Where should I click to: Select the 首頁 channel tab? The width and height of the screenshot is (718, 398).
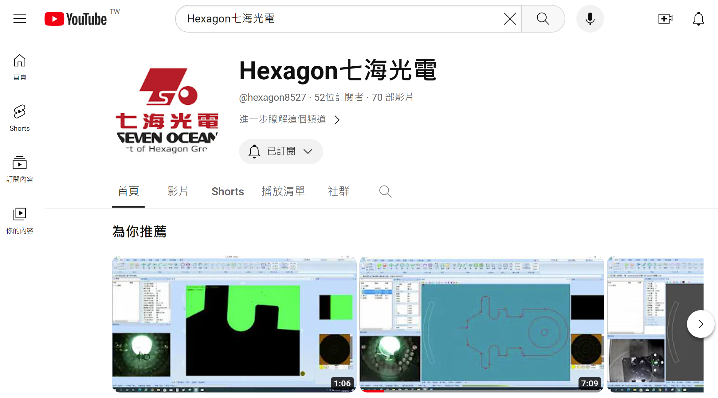pyautogui.click(x=128, y=191)
